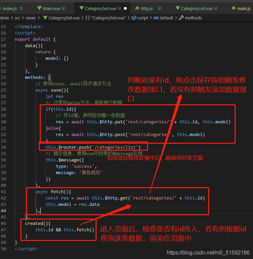Click the JS icon on http.js tab
Viewport: 253px width, 259px height.
point(137,8)
